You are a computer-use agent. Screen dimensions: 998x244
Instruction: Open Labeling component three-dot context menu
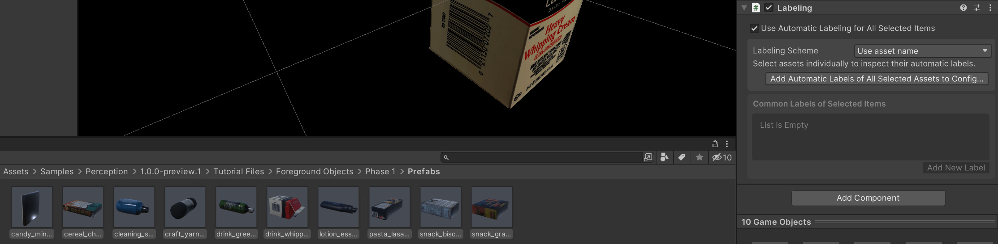pos(990,8)
